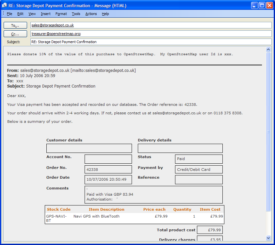Viewport: 275px width, 245px height.
Task: Open the File menu
Action: 9,14
